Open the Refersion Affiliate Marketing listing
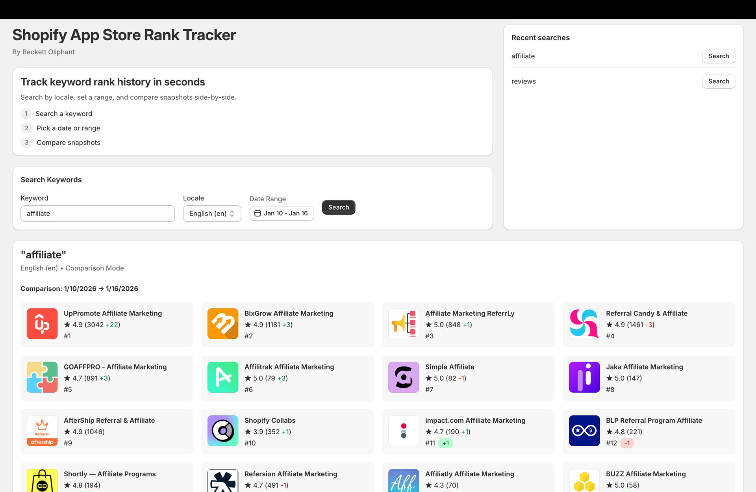756x492 pixels. pyautogui.click(x=291, y=474)
